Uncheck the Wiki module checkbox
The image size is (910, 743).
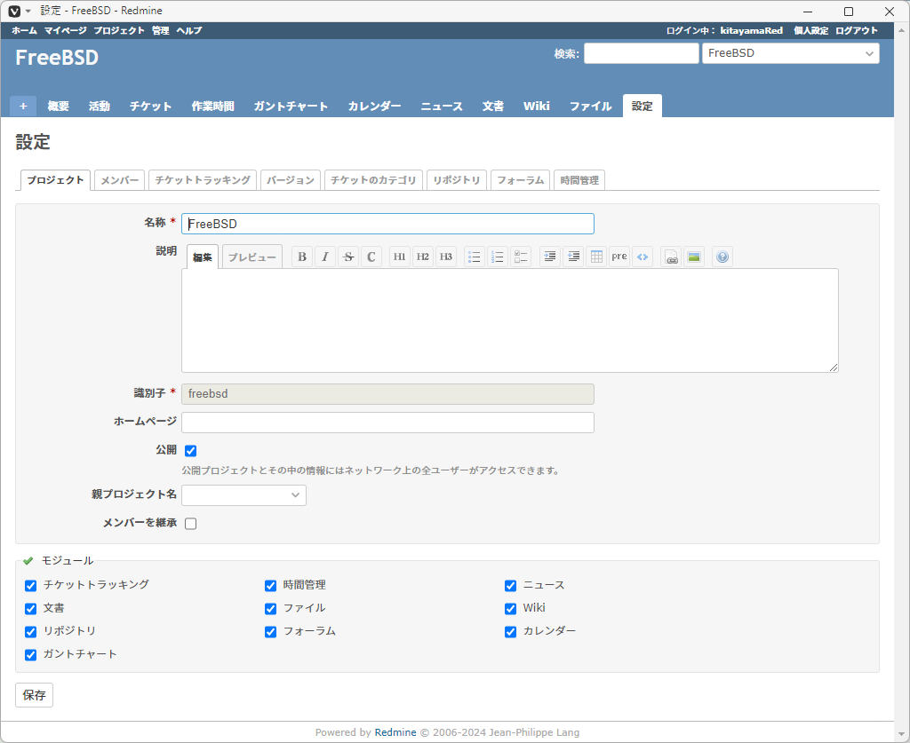click(511, 609)
